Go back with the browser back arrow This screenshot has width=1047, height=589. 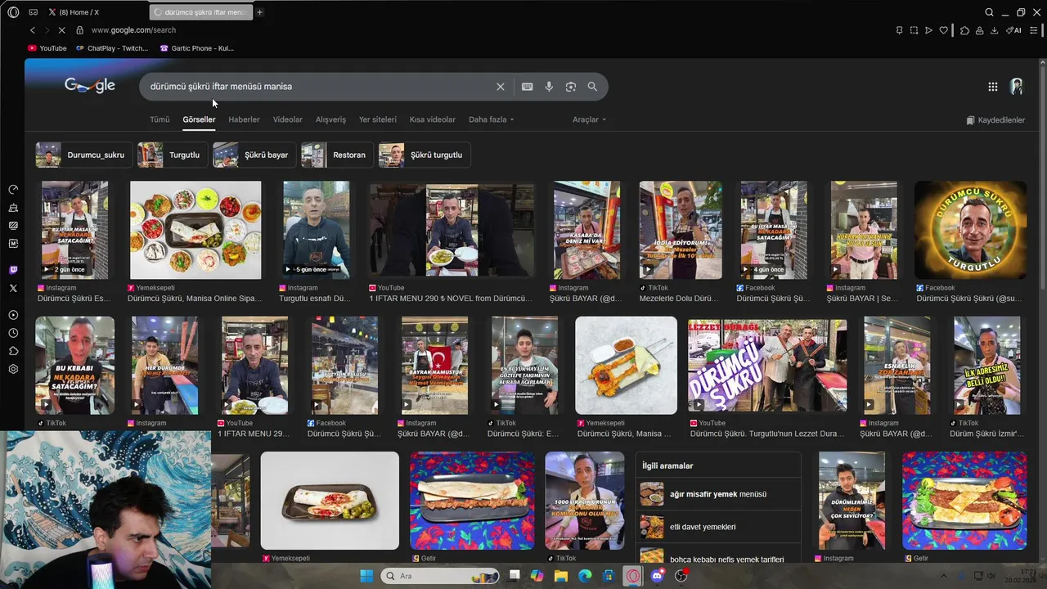click(x=33, y=30)
